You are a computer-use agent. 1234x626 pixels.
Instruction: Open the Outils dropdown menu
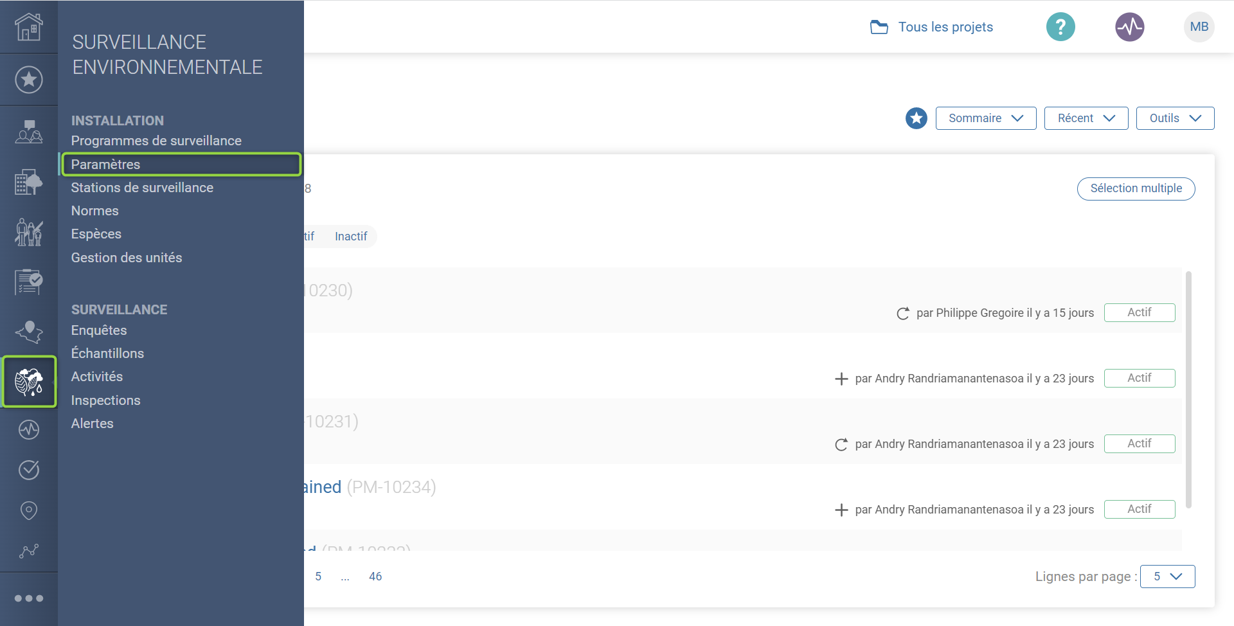pyautogui.click(x=1174, y=118)
